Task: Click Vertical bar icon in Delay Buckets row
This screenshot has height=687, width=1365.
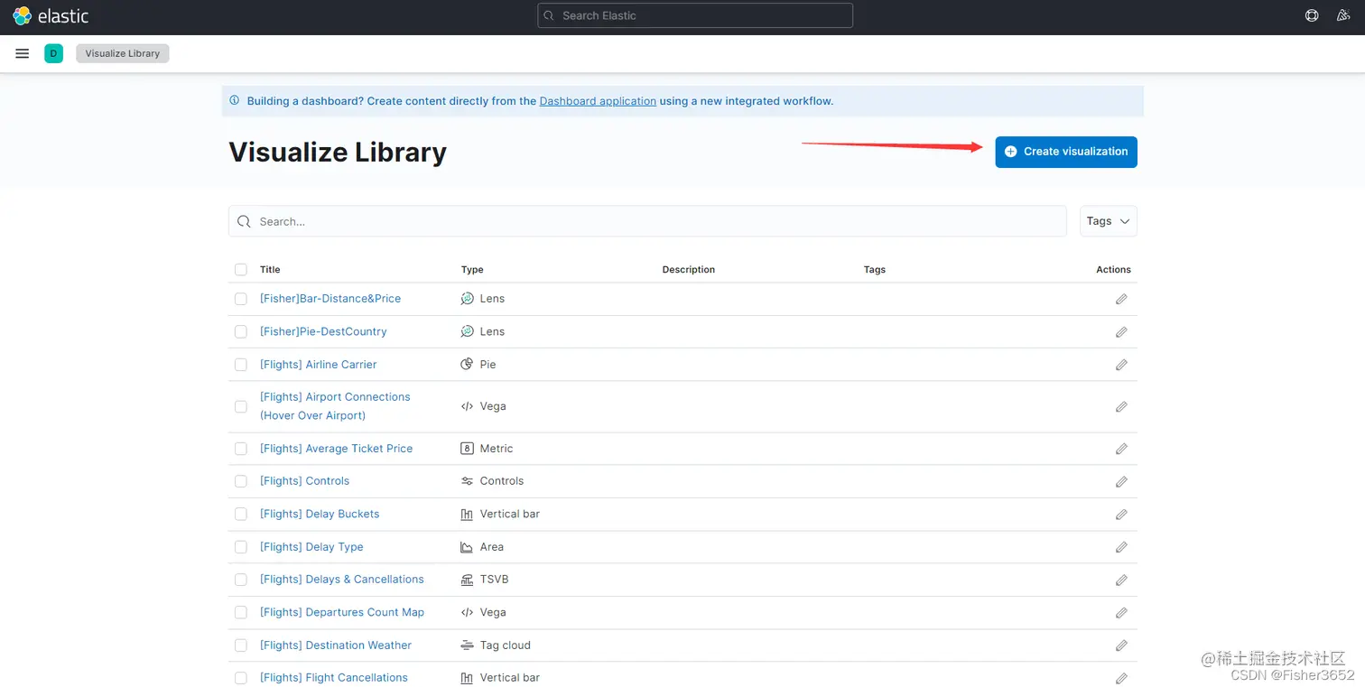Action: tap(467, 515)
